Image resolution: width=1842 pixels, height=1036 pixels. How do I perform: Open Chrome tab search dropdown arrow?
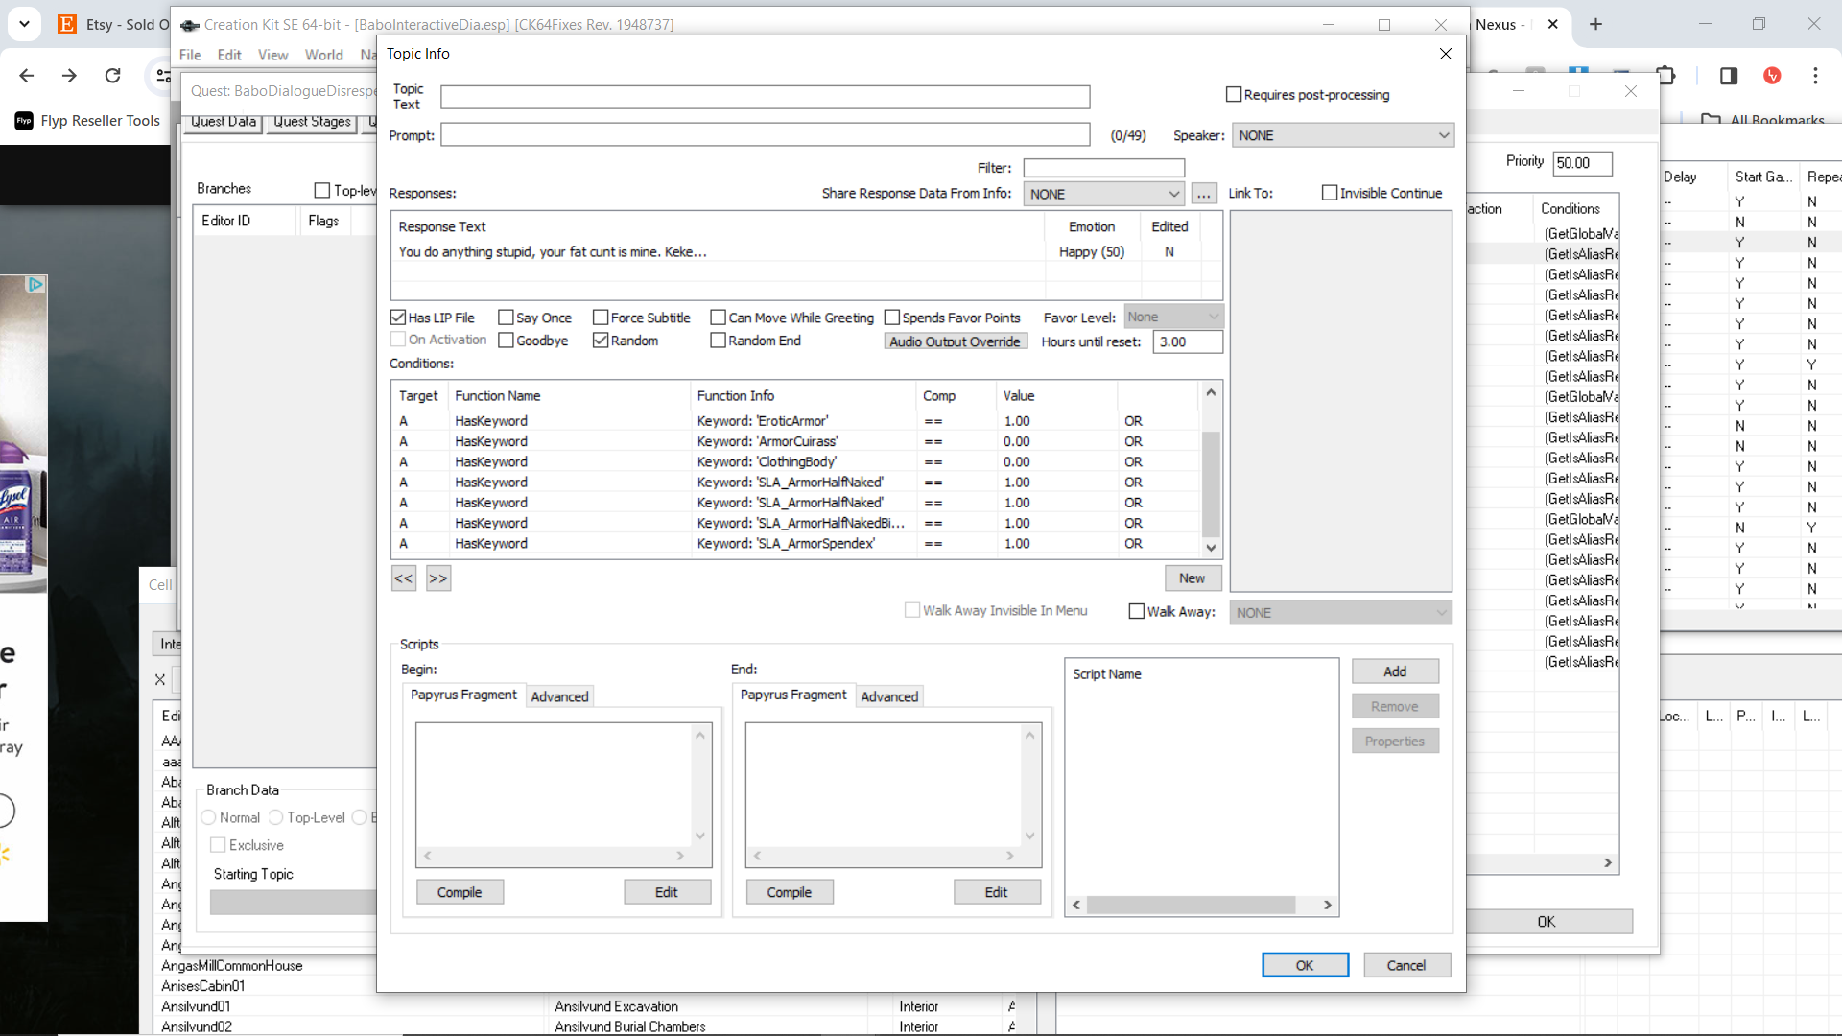24,24
